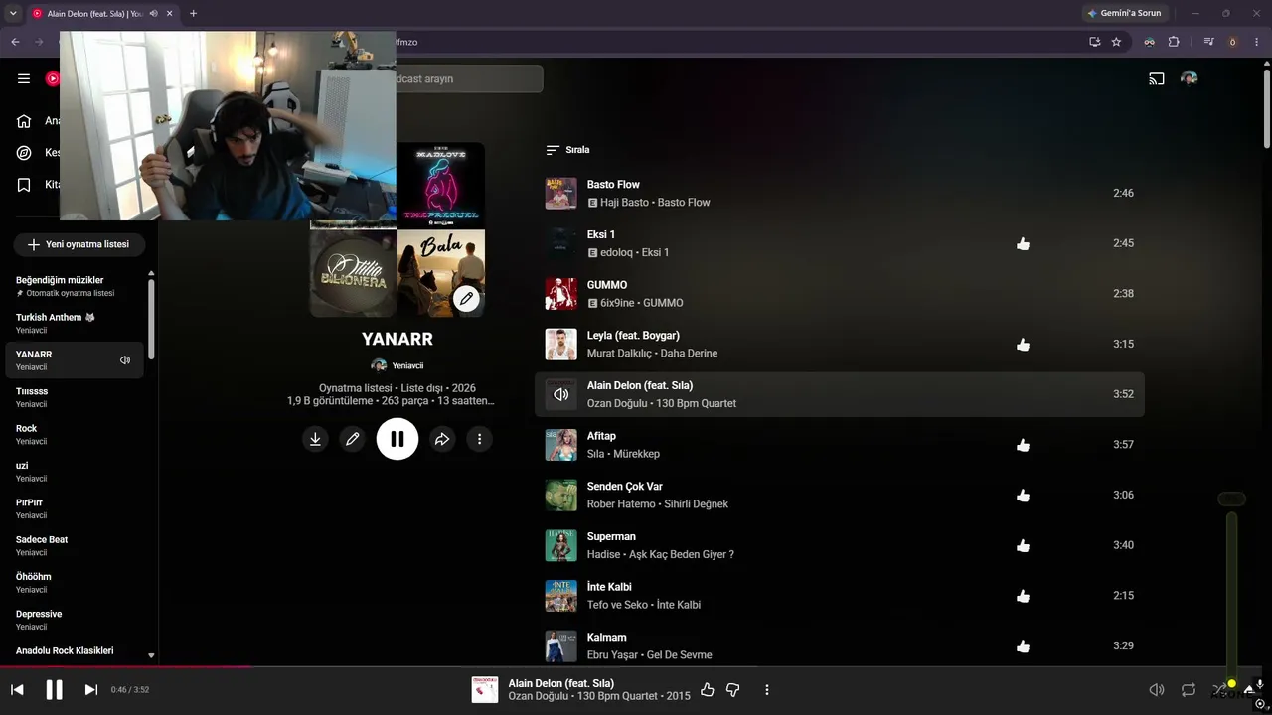
Task: Toggle like on the Kalmam track
Action: 1024,646
